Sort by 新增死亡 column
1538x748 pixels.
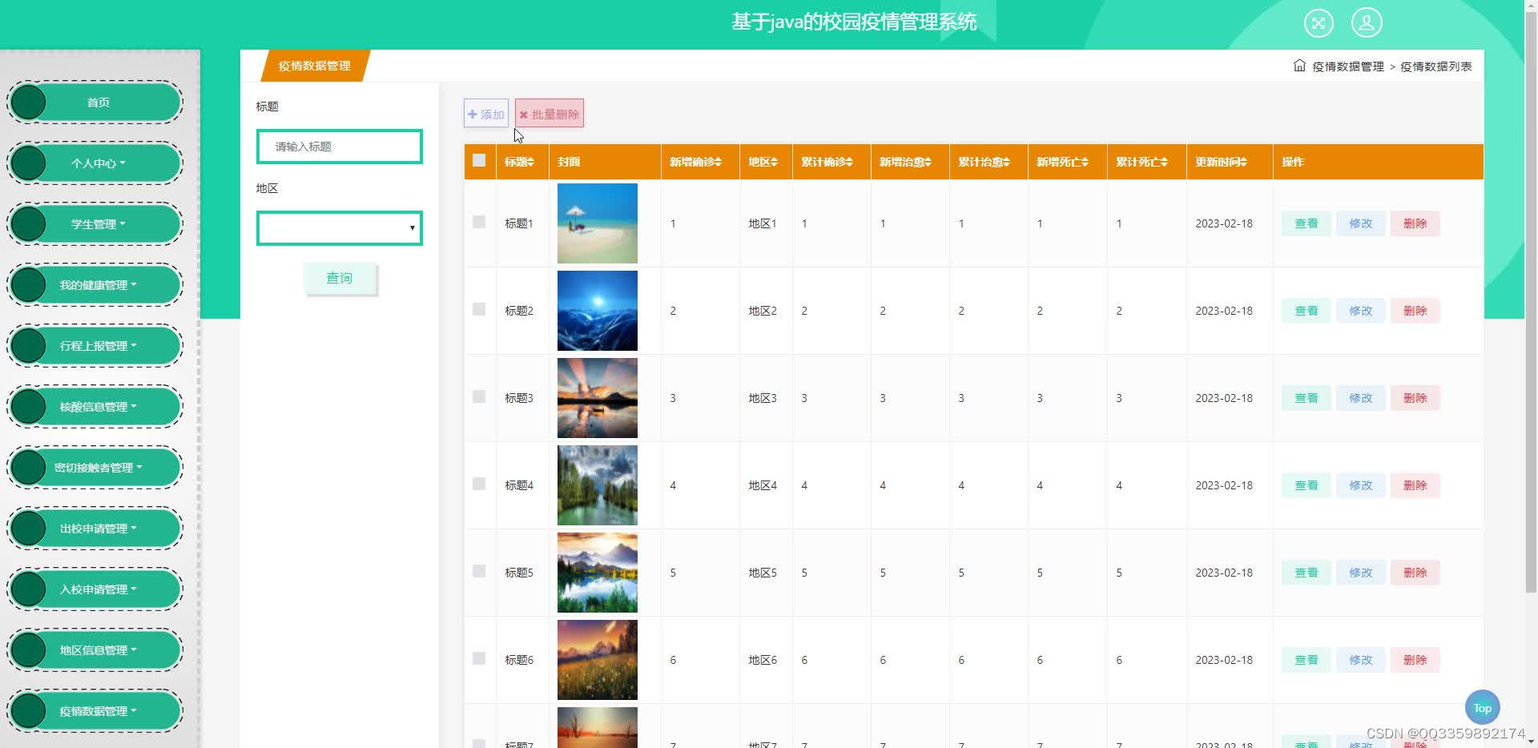[1062, 162]
